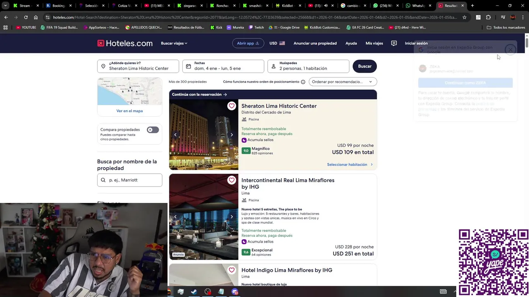The width and height of the screenshot is (529, 297).
Task: Click the Buscar search button
Action: (365, 66)
